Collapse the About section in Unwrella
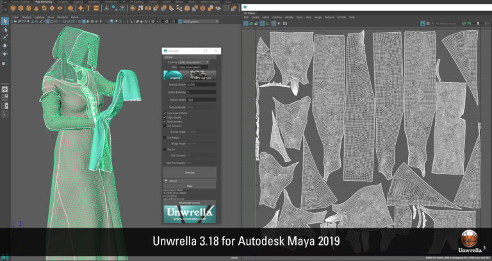The width and height of the screenshot is (492, 261). coord(167,181)
